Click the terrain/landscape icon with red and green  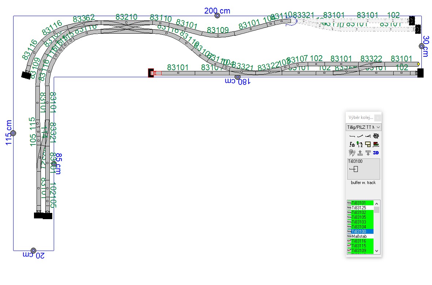click(x=376, y=145)
